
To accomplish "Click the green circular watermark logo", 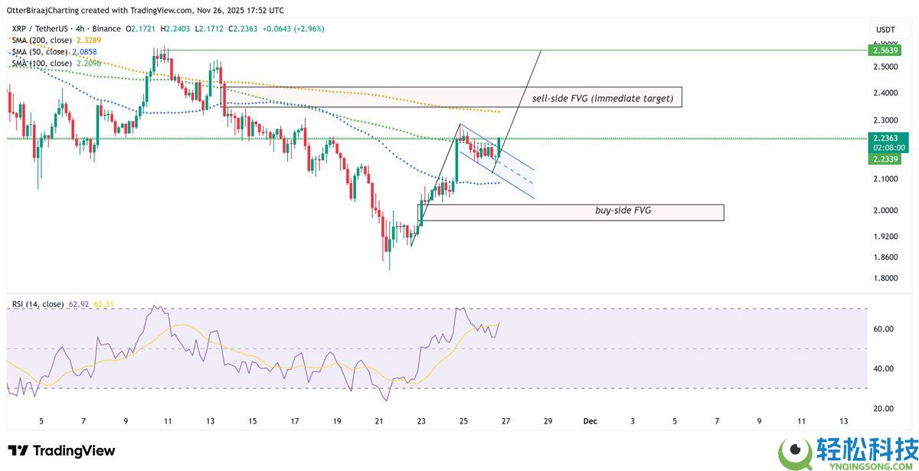I will (798, 450).
